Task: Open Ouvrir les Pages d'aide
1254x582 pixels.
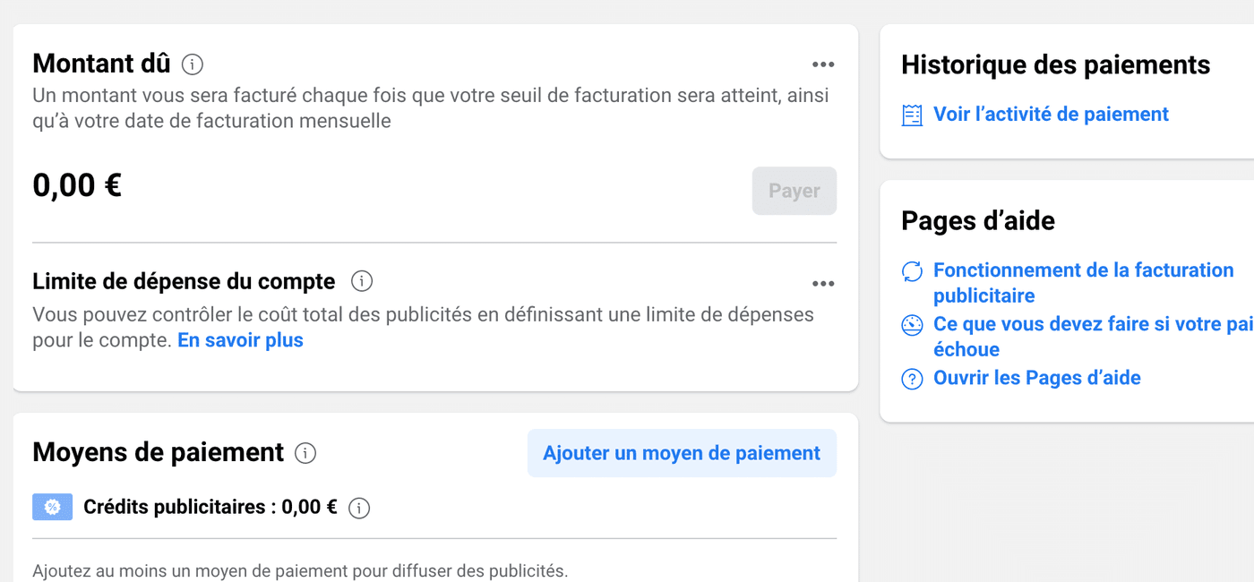Action: pyautogui.click(x=1036, y=377)
